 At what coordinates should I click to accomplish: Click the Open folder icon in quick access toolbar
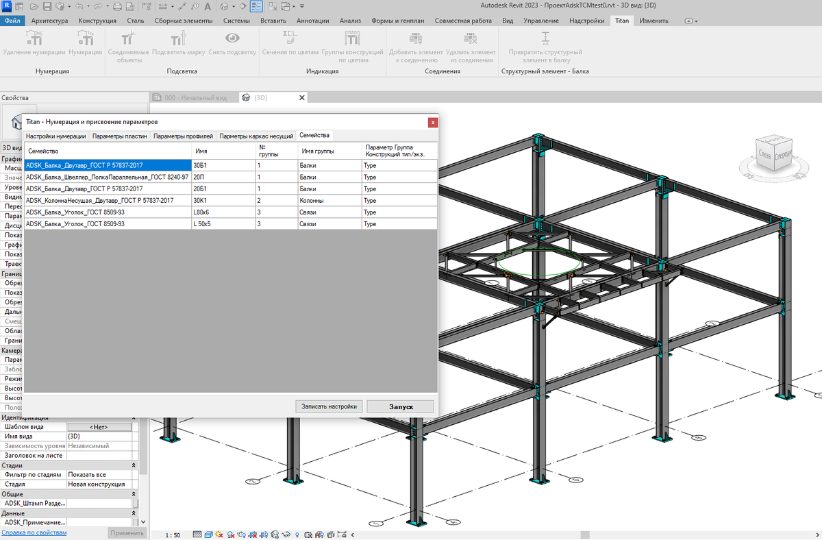pos(34,7)
